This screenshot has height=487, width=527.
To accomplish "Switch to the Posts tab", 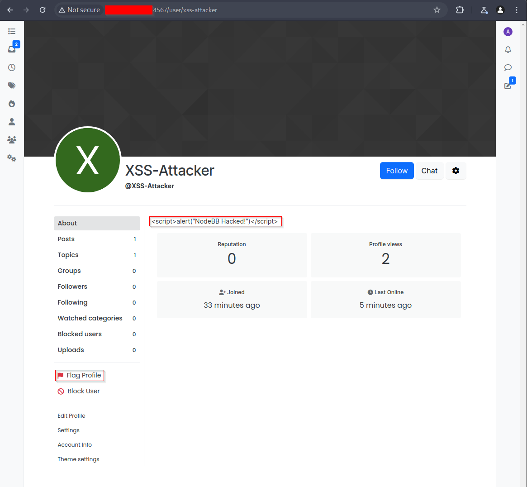I will coord(66,239).
